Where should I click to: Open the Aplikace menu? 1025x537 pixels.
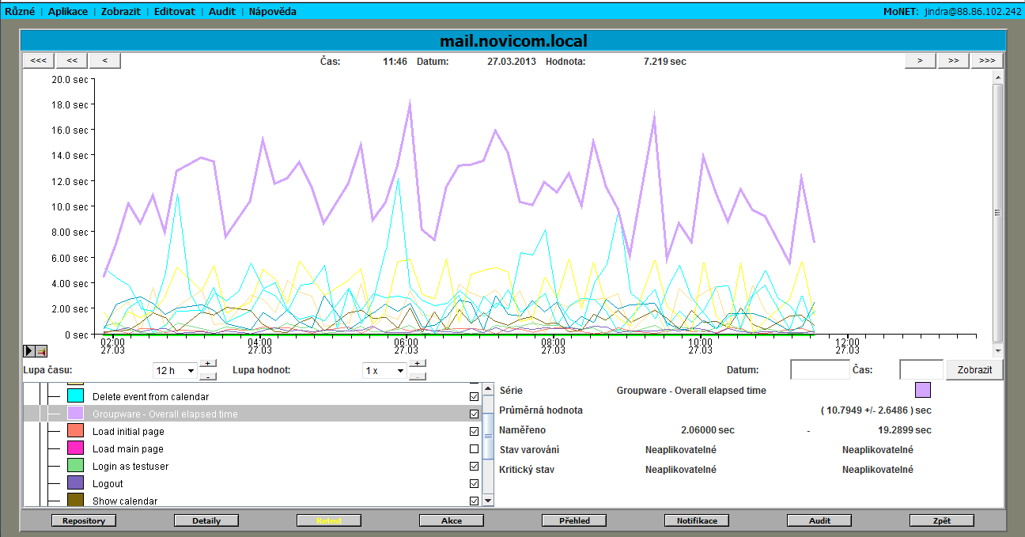point(68,12)
